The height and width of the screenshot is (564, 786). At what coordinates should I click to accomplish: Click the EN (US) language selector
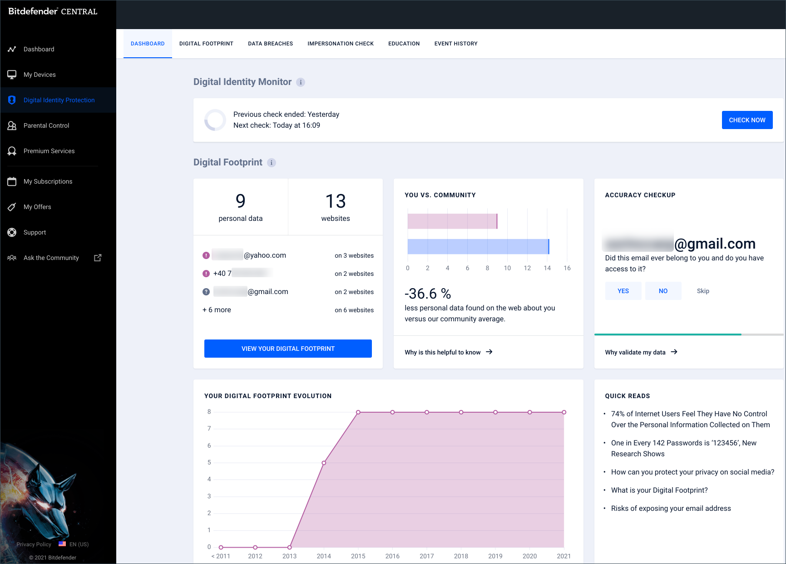tap(79, 544)
